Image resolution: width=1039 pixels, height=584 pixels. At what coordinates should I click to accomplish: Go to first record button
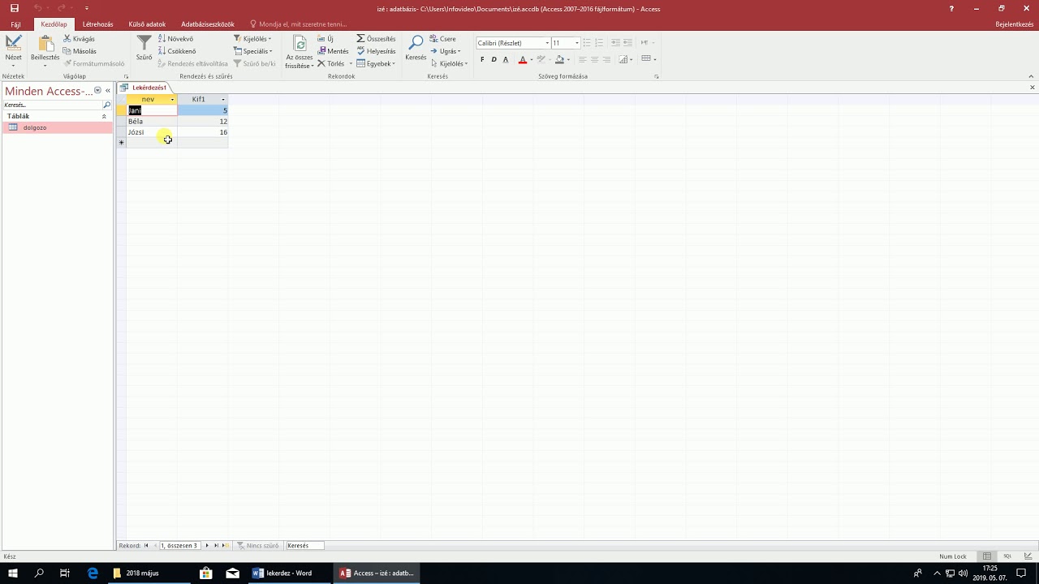click(x=147, y=546)
